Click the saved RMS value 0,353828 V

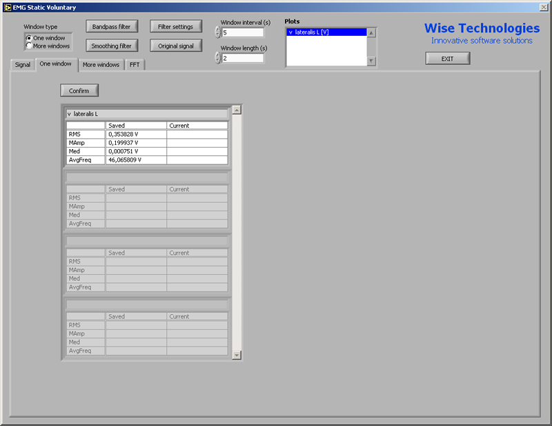click(136, 134)
